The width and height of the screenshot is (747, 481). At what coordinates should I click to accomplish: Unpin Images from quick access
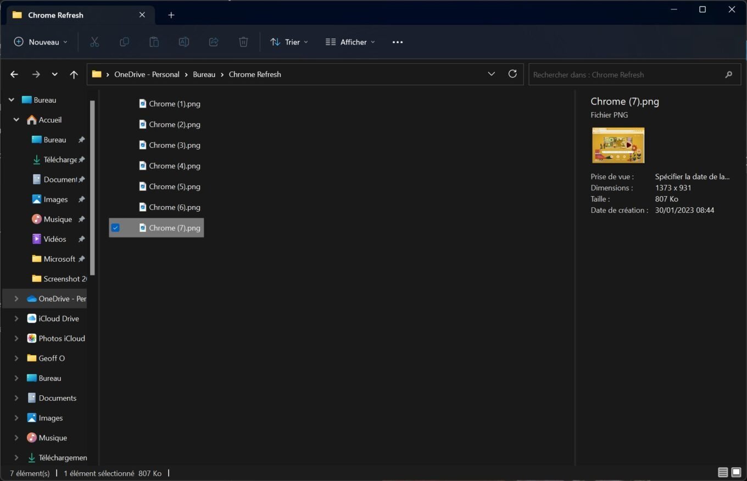pyautogui.click(x=81, y=200)
